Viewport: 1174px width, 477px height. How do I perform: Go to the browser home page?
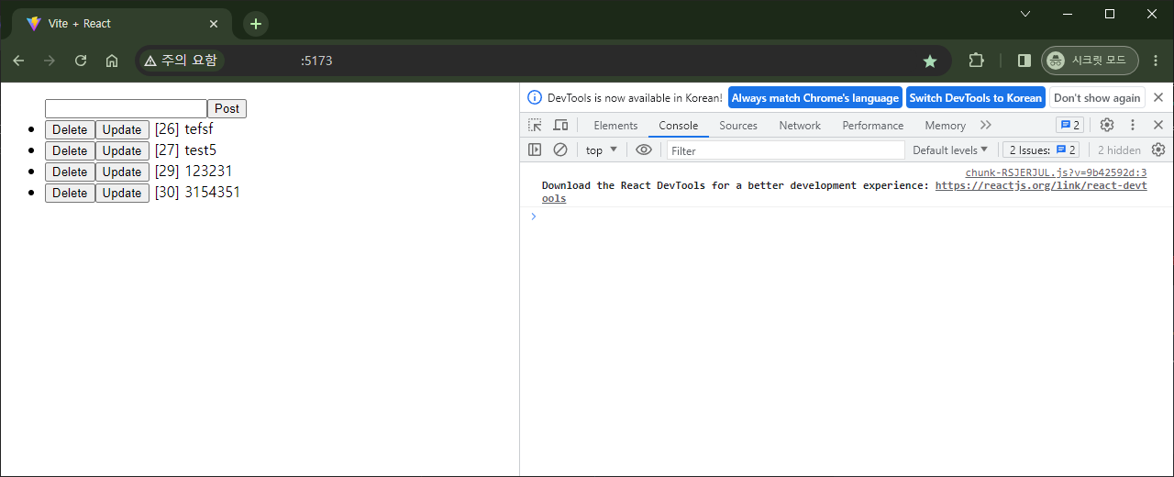coord(112,61)
